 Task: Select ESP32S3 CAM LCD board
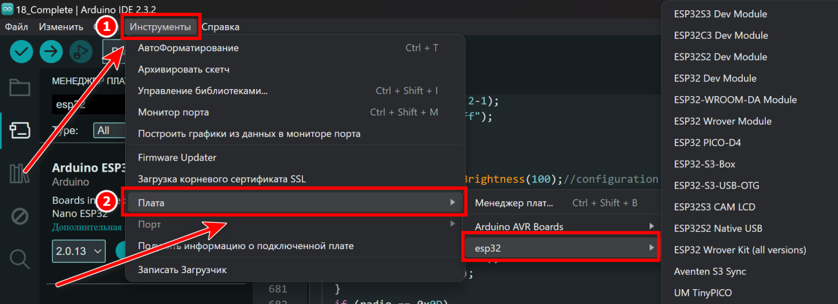click(750, 207)
